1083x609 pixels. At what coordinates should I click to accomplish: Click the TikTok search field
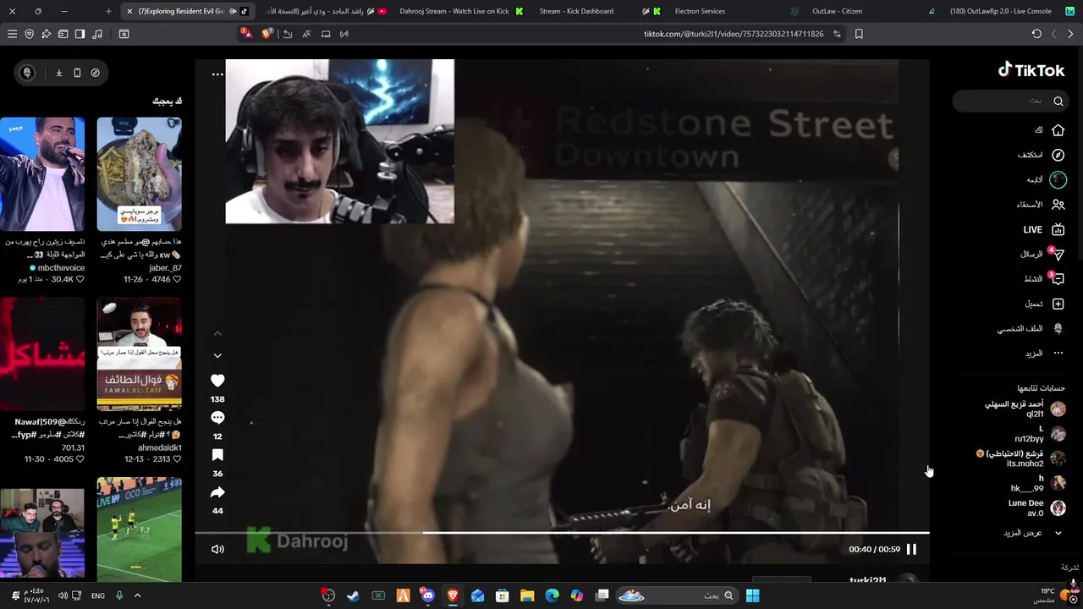tap(1009, 101)
